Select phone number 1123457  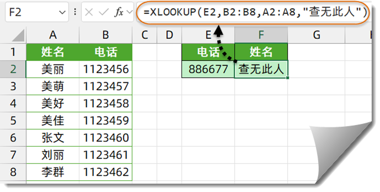point(106,86)
